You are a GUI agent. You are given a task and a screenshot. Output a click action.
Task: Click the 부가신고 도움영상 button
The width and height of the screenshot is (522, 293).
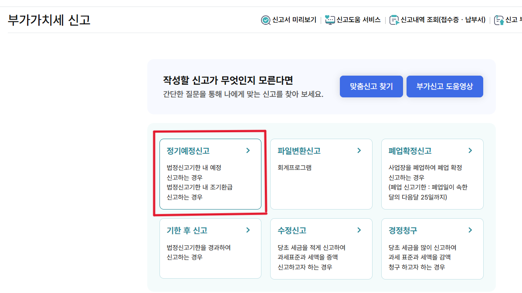(444, 87)
